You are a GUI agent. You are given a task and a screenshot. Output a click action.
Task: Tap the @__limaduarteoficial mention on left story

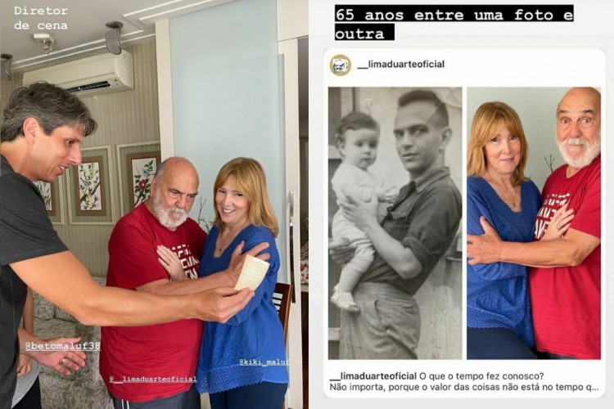click(153, 379)
